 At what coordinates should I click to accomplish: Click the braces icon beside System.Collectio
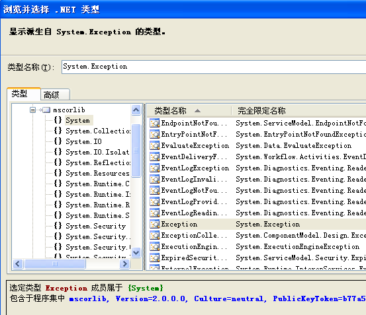pos(58,131)
